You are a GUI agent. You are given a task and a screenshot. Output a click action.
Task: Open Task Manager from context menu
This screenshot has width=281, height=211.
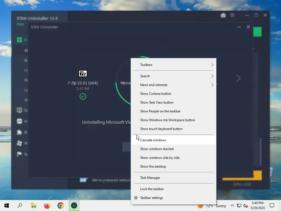[173, 178]
